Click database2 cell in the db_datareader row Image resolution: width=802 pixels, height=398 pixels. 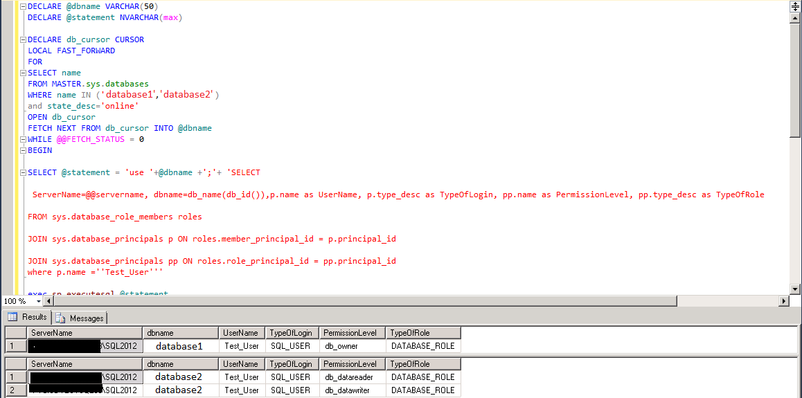(x=181, y=377)
